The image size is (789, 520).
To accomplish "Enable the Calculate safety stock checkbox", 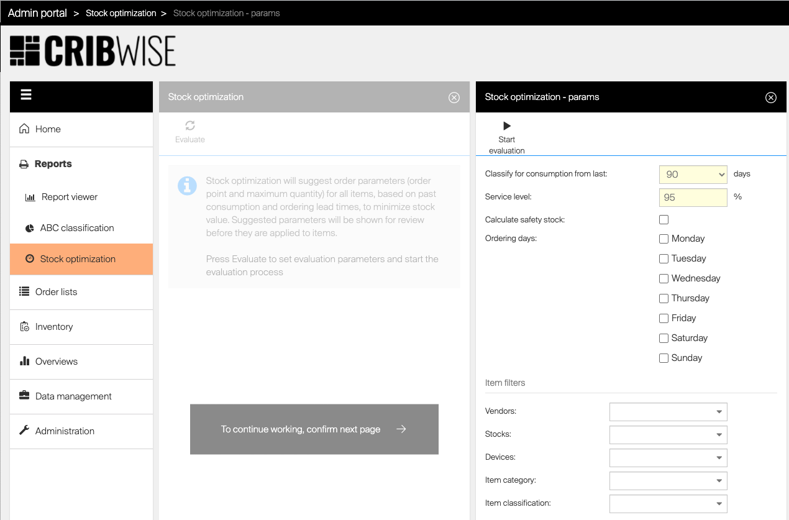I will pos(664,219).
